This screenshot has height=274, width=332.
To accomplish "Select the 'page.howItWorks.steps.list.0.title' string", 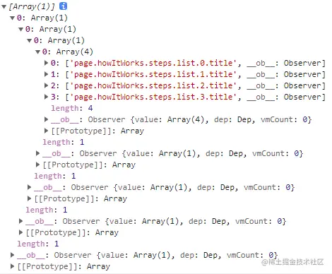I will (153, 63).
